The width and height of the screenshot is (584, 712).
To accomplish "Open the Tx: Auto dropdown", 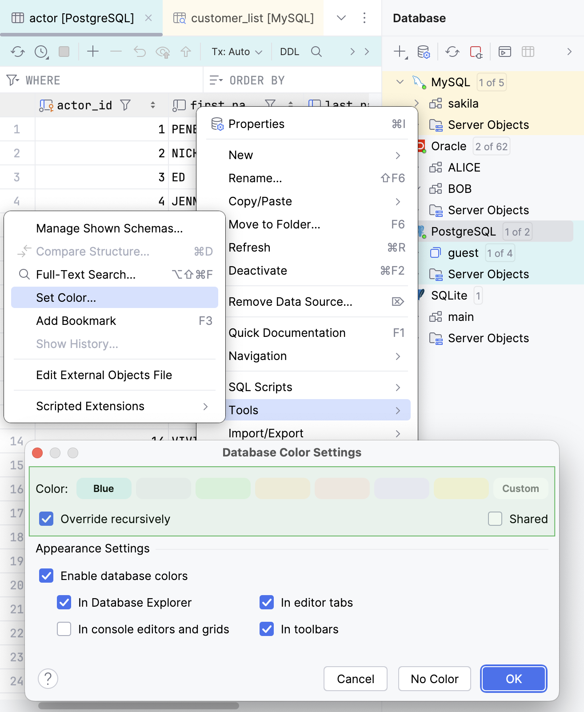I will coord(236,52).
